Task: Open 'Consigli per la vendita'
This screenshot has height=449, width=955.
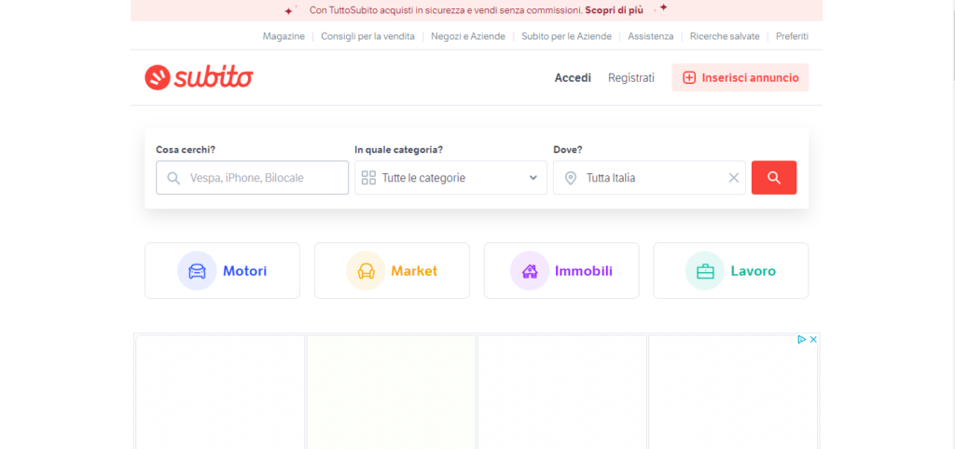Action: pos(367,36)
